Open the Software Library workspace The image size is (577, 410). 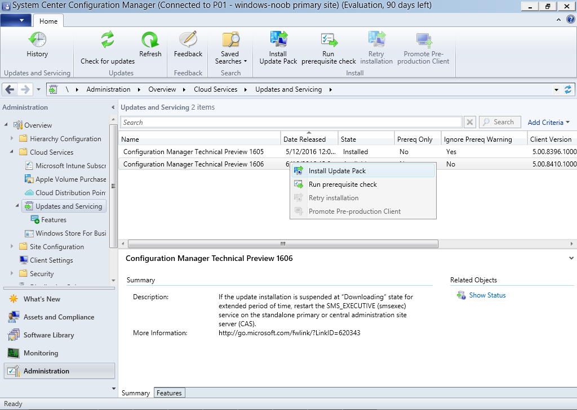click(x=59, y=335)
